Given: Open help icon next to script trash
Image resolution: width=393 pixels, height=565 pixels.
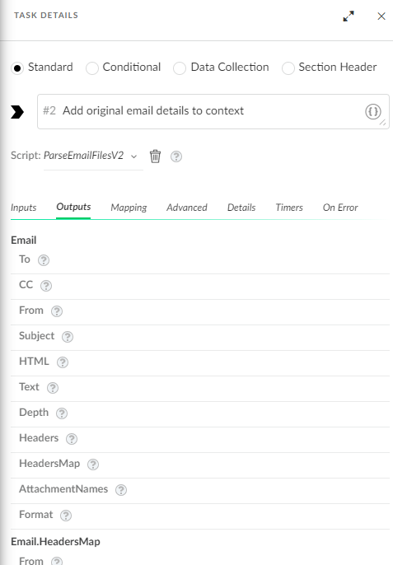Looking at the screenshot, I should pyautogui.click(x=176, y=156).
